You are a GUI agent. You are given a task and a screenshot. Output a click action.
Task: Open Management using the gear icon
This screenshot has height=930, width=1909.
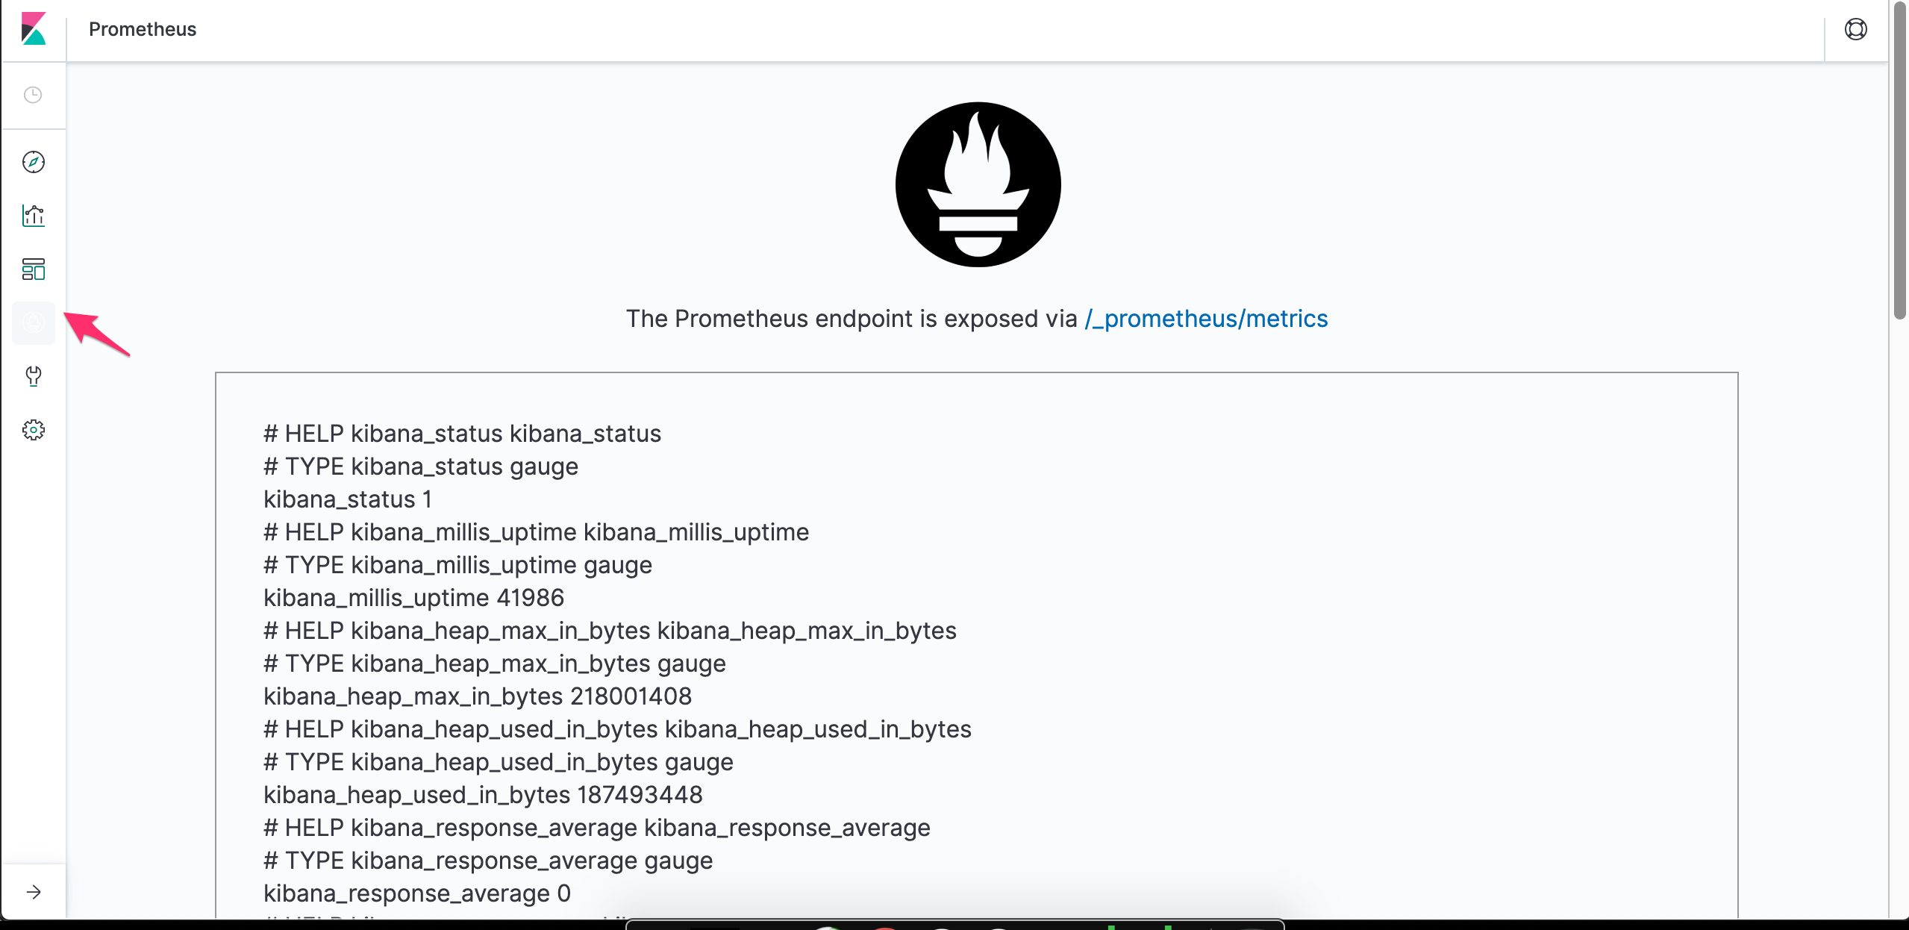pyautogui.click(x=34, y=430)
